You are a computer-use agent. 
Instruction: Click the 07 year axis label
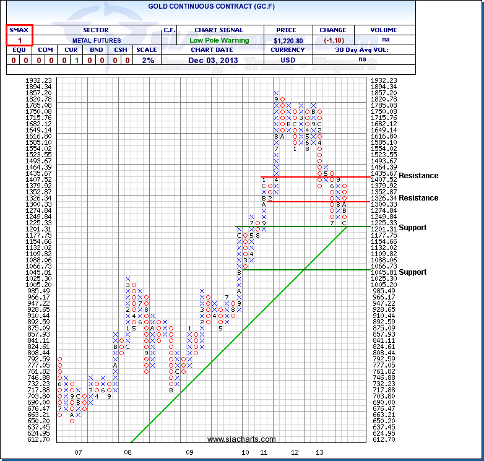pos(78,453)
